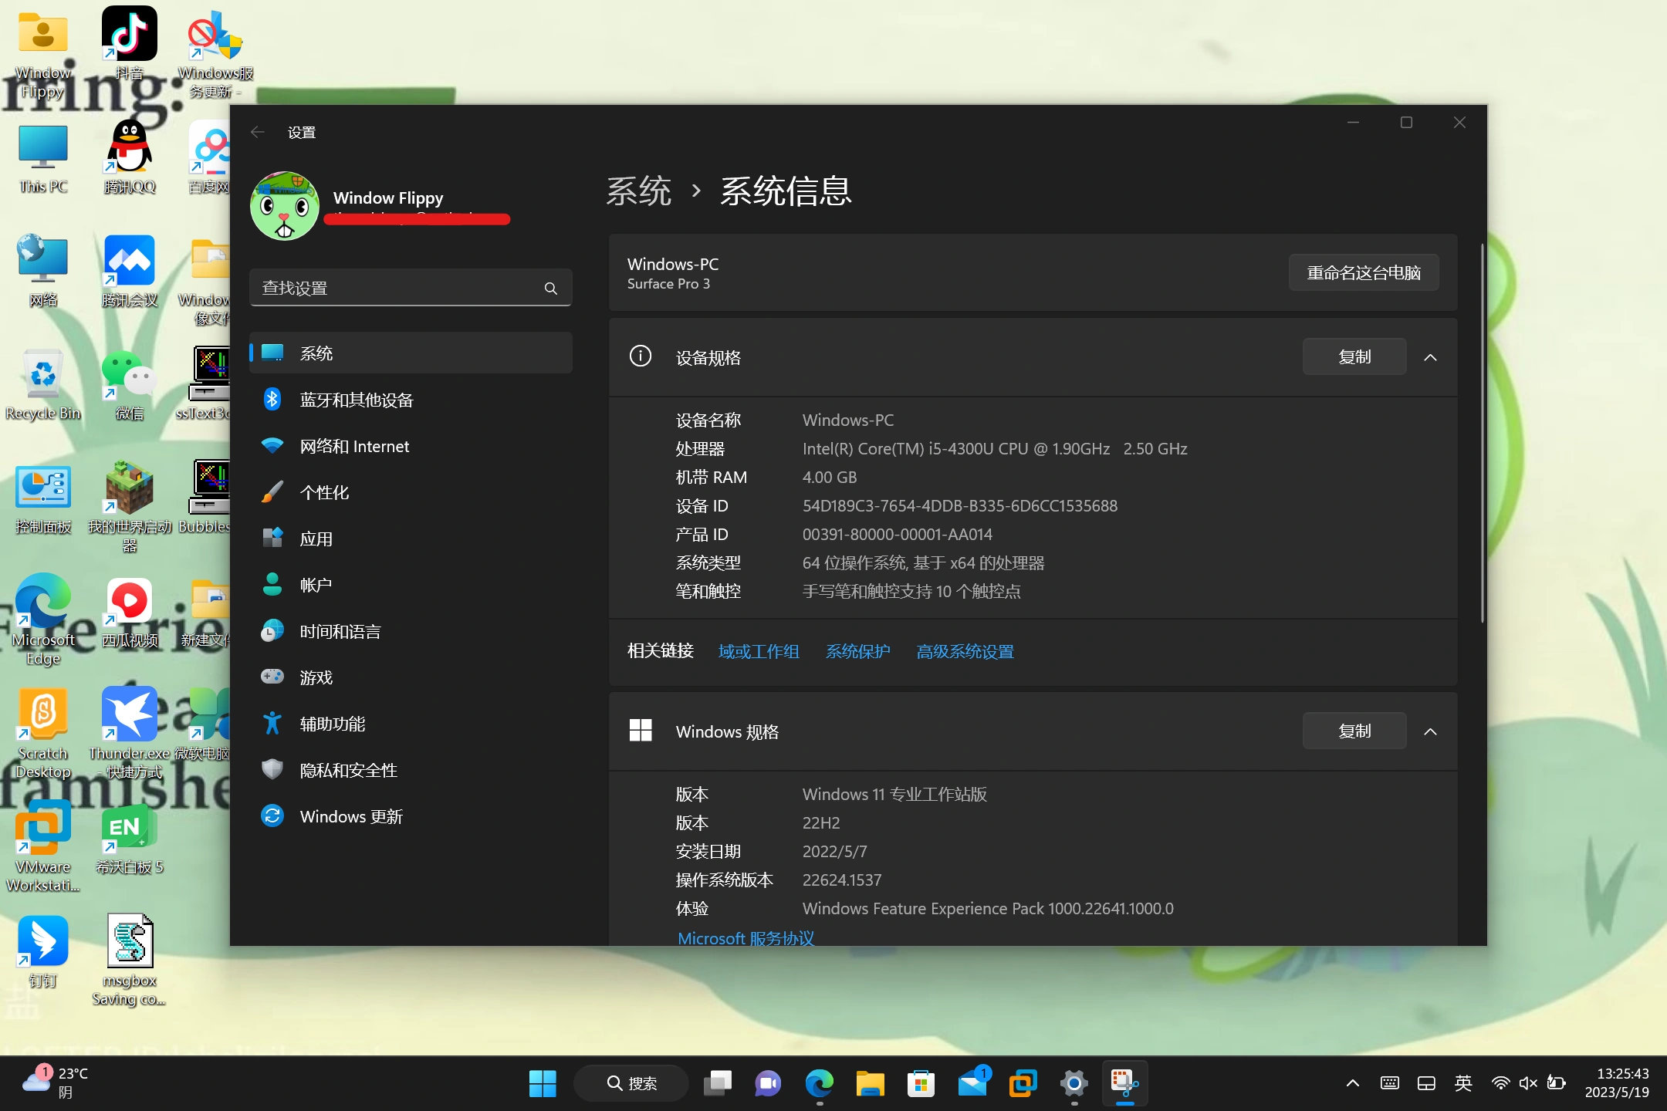Select the Network and Internet wifi icon

[x=272, y=446]
